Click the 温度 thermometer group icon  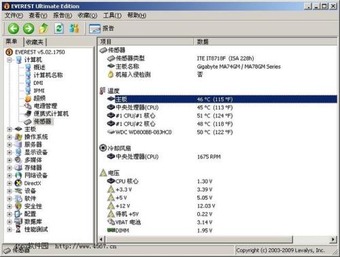point(103,91)
